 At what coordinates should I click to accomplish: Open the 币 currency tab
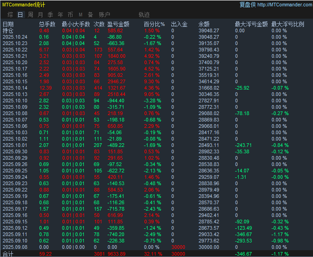[x=70, y=15]
